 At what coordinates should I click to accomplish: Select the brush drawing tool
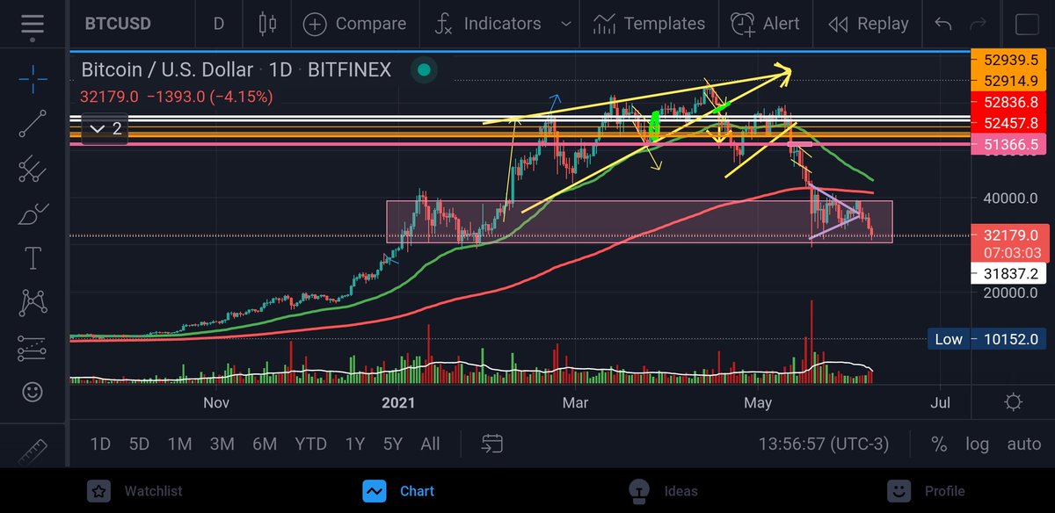(x=33, y=213)
